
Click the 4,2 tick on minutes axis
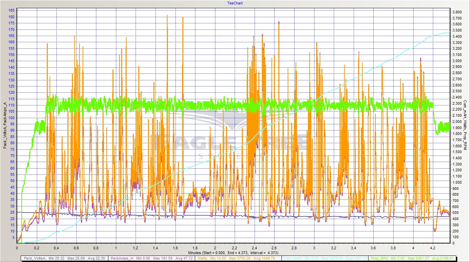pyautogui.click(x=433, y=247)
